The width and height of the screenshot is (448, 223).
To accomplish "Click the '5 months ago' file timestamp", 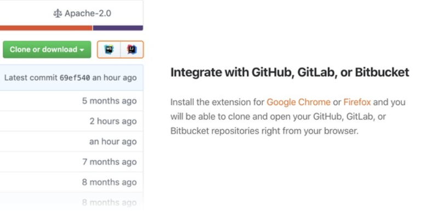I will 110,101.
